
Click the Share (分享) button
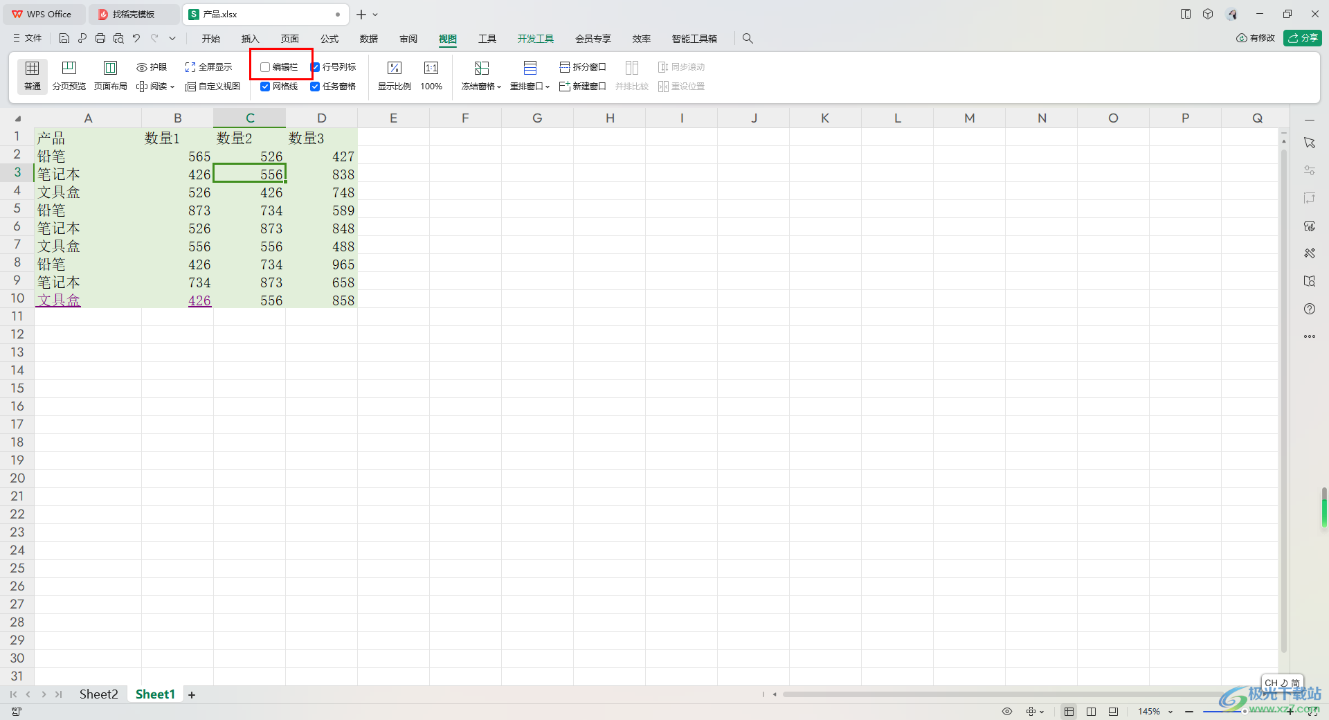[x=1303, y=38]
